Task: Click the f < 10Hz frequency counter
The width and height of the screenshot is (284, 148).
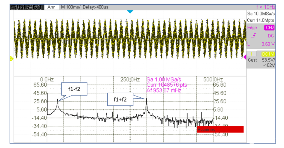Action: [266, 7]
